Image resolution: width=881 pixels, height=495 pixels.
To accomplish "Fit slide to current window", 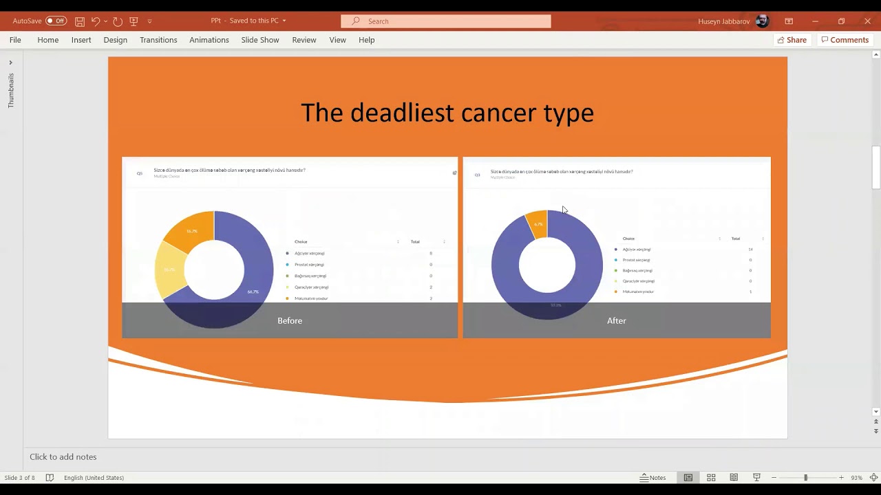I will click(x=873, y=478).
